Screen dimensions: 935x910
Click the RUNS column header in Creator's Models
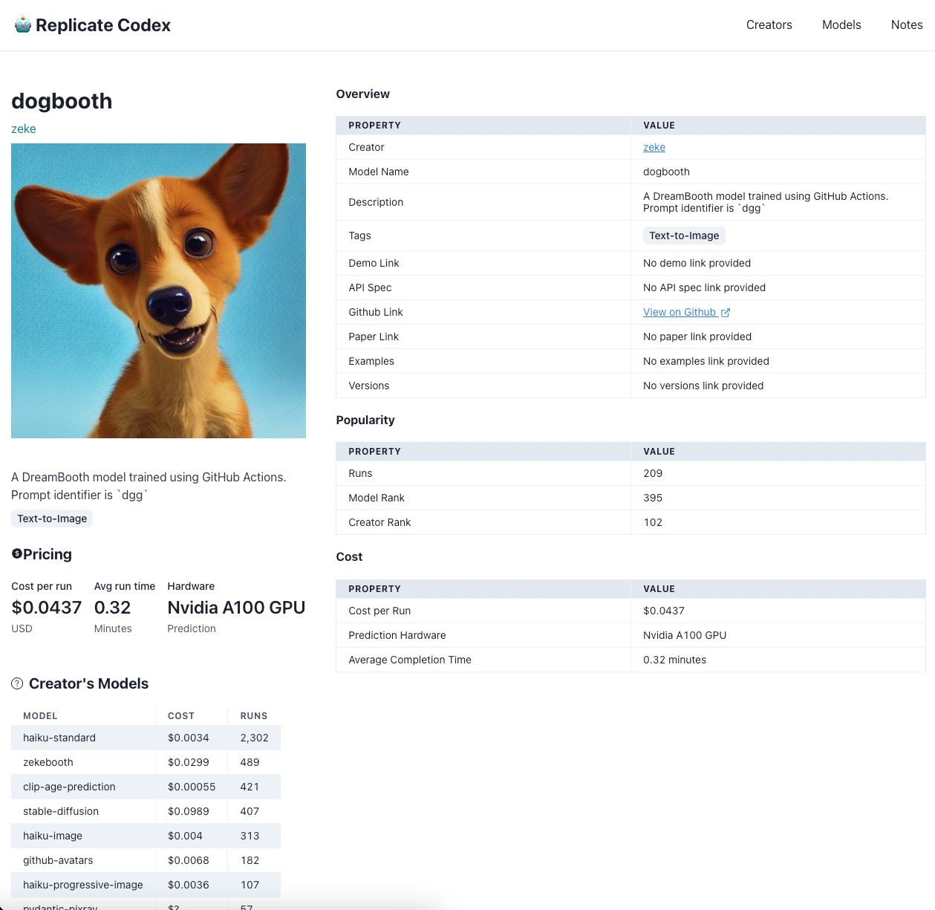click(253, 715)
